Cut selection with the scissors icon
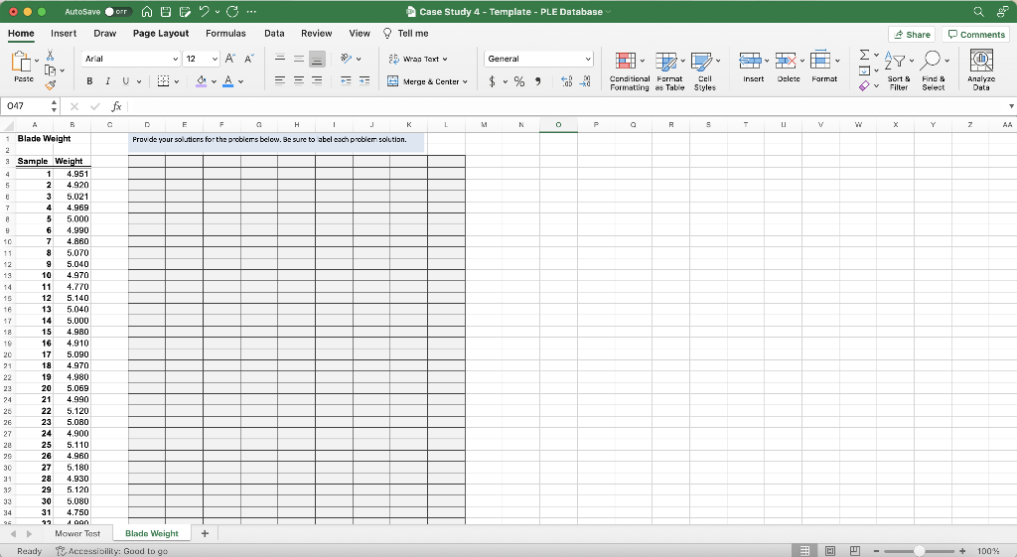 (x=50, y=56)
